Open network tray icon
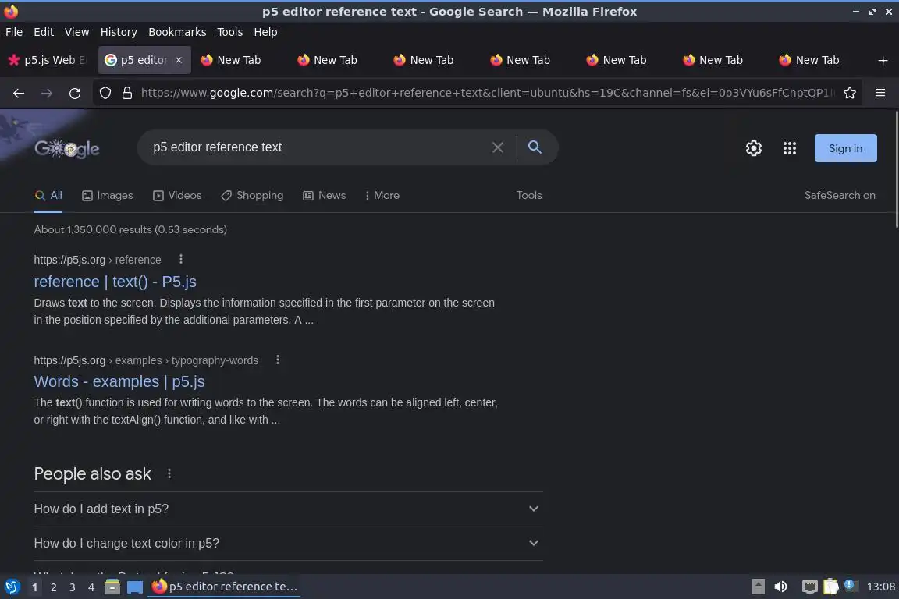 [x=809, y=587]
